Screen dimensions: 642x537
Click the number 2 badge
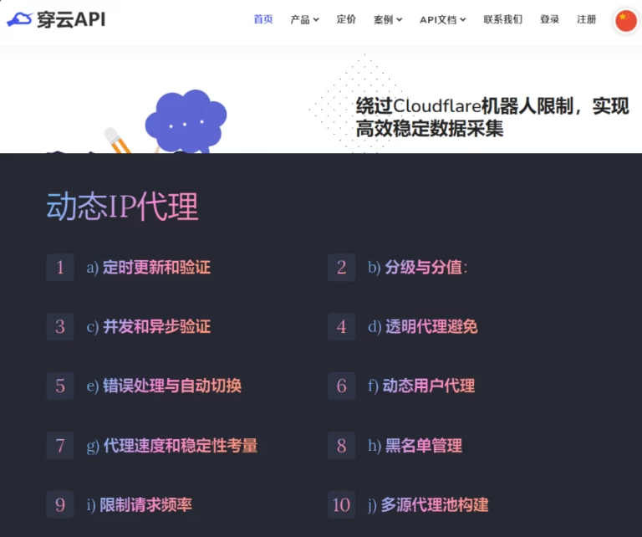[x=341, y=267]
